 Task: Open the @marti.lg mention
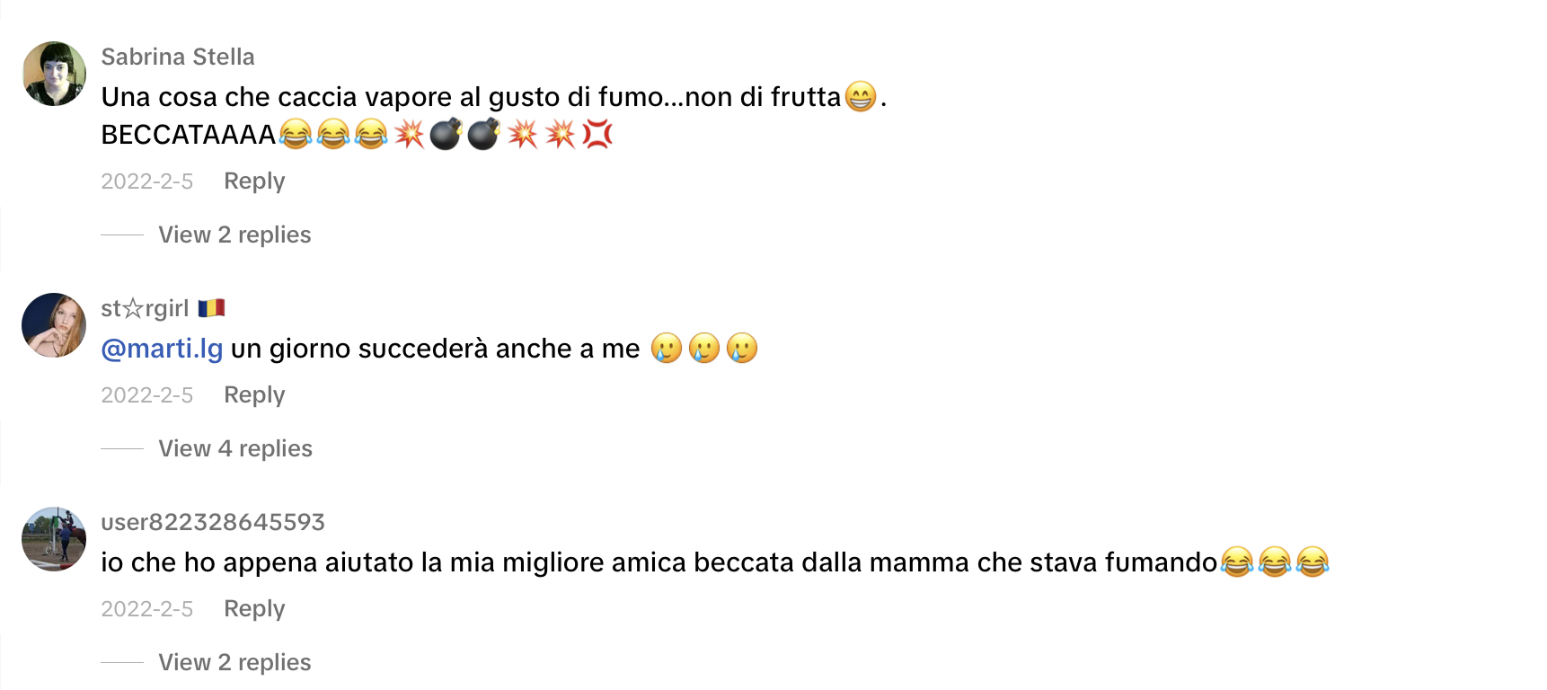(x=162, y=349)
